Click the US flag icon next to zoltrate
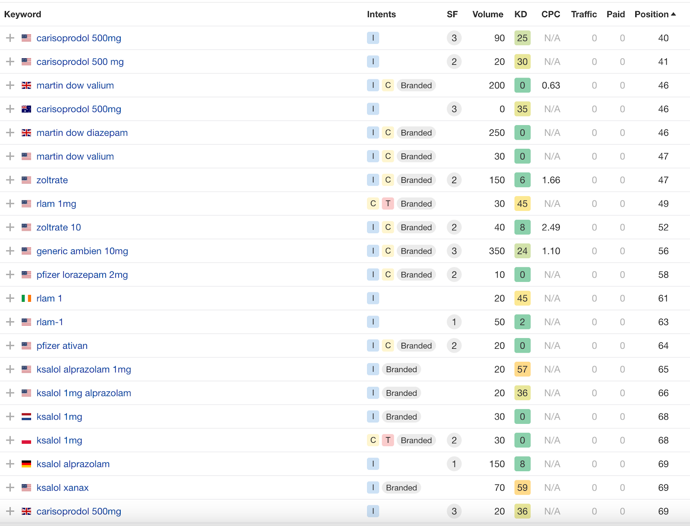The width and height of the screenshot is (690, 526). point(26,180)
